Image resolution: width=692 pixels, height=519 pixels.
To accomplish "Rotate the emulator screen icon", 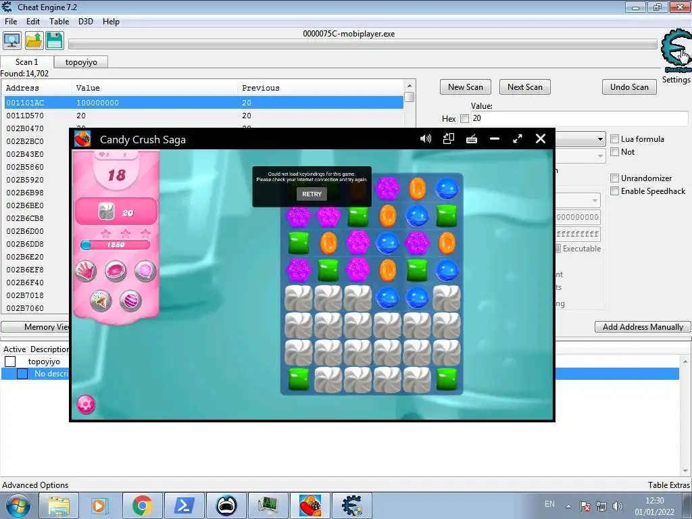I will pos(449,139).
